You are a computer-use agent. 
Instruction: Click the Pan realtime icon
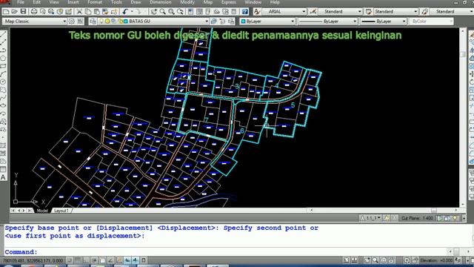(153, 12)
